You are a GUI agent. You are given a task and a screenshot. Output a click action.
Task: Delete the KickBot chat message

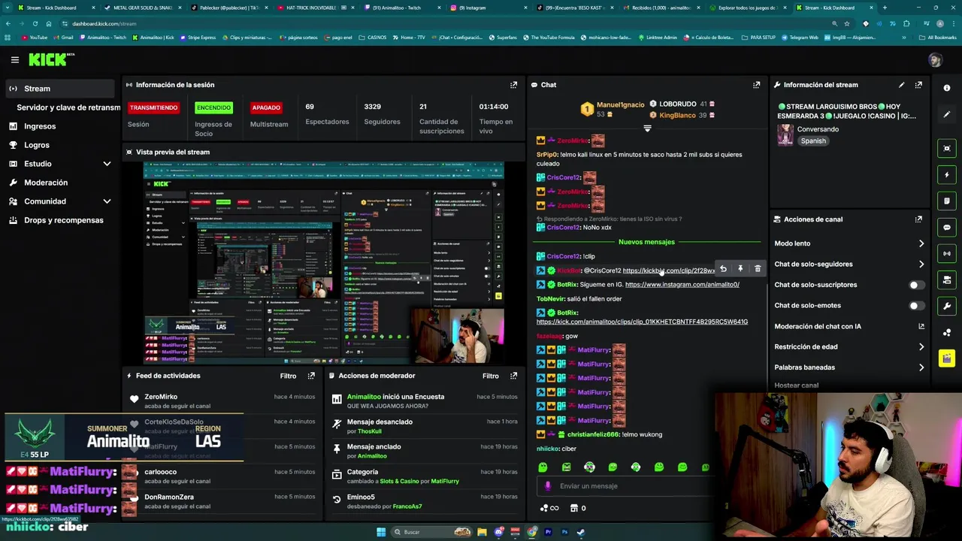point(758,269)
